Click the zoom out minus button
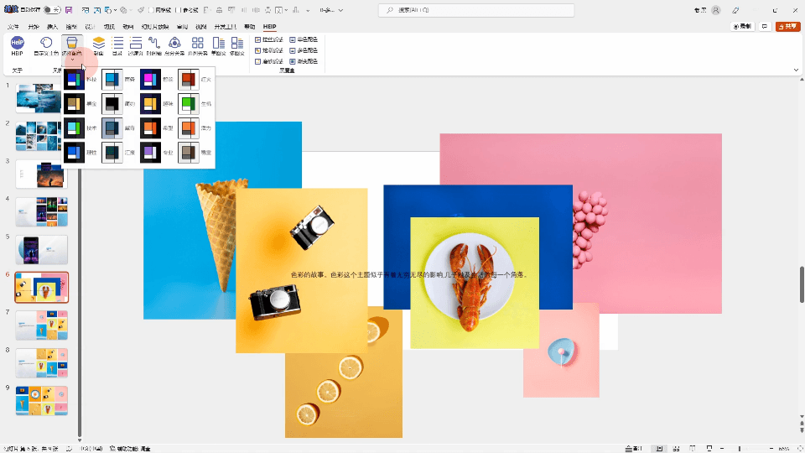The height and width of the screenshot is (453, 805). [722, 448]
